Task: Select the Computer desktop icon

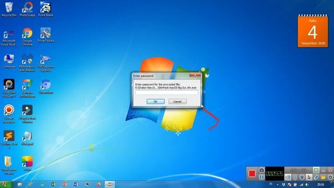Action: pyautogui.click(x=9, y=61)
